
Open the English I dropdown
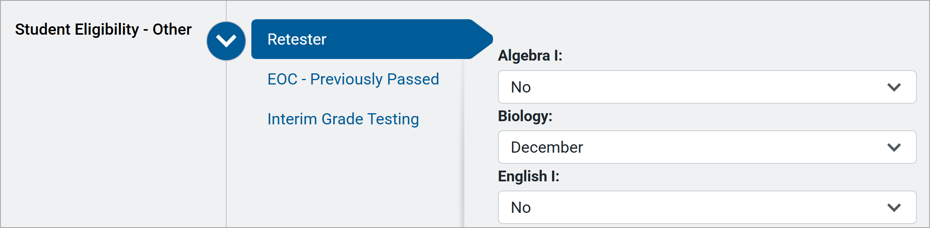(x=707, y=207)
